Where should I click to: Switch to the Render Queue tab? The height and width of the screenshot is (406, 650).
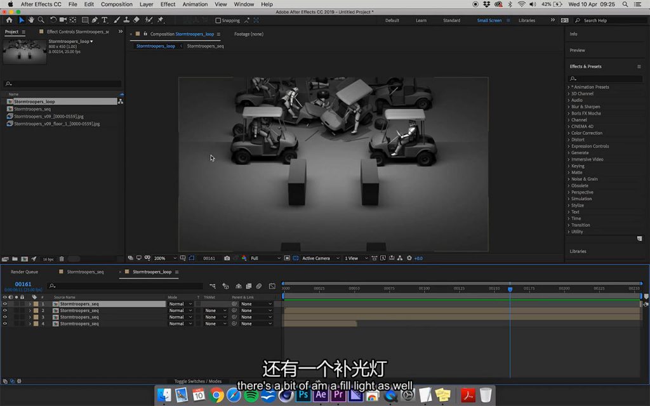click(24, 272)
